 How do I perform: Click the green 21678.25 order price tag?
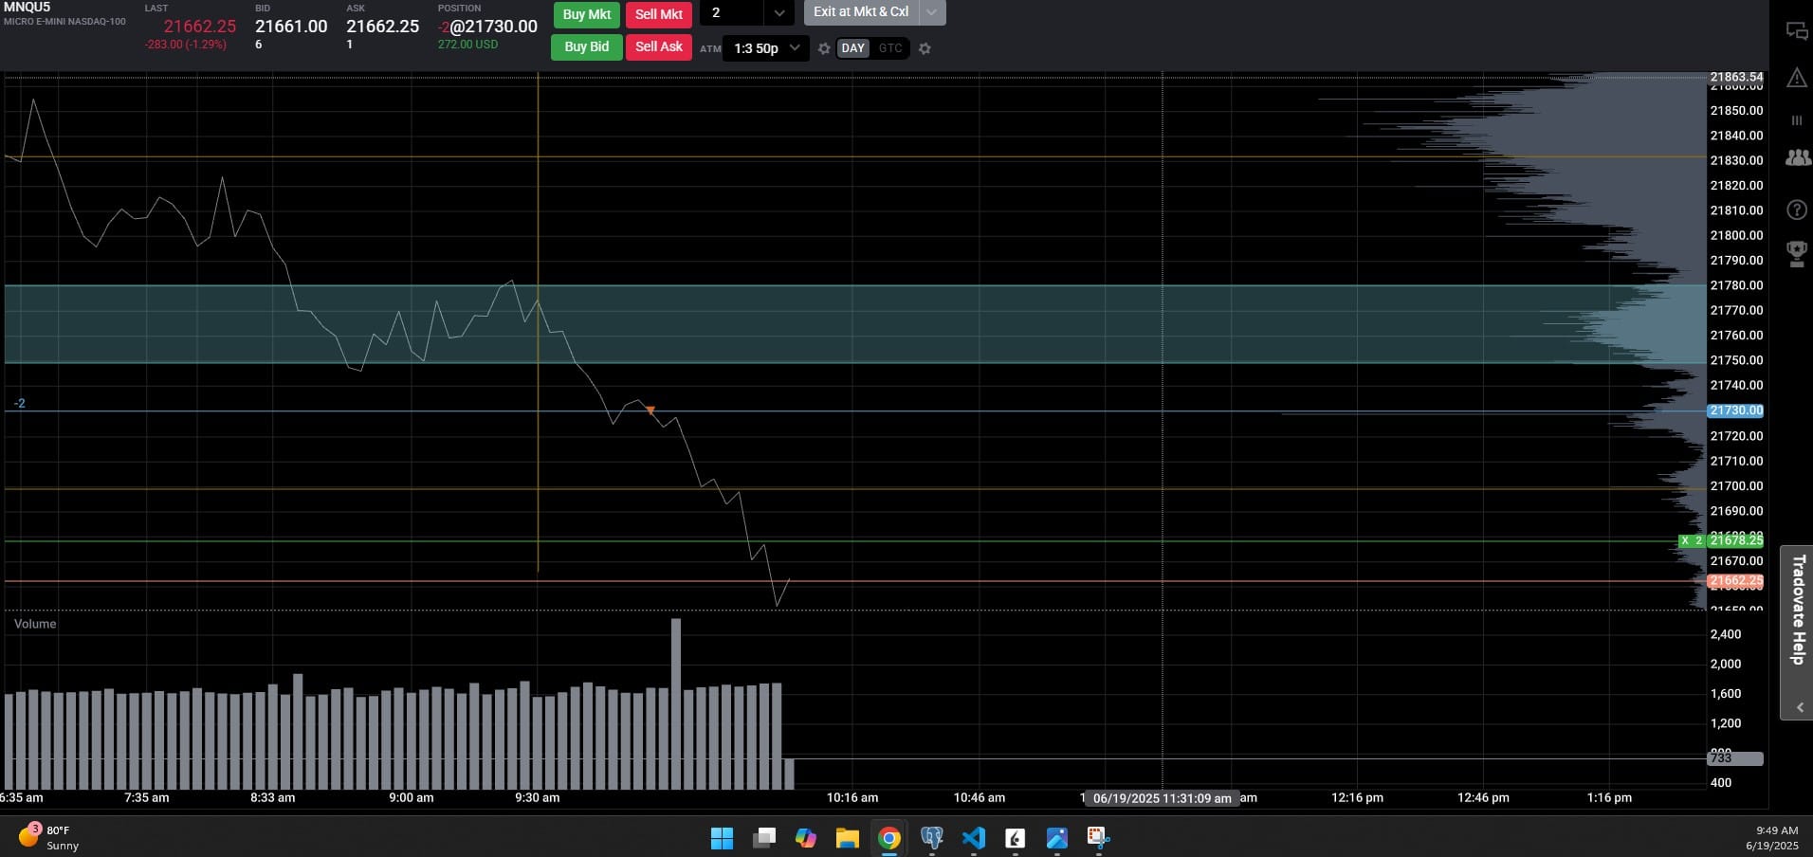coord(1735,540)
